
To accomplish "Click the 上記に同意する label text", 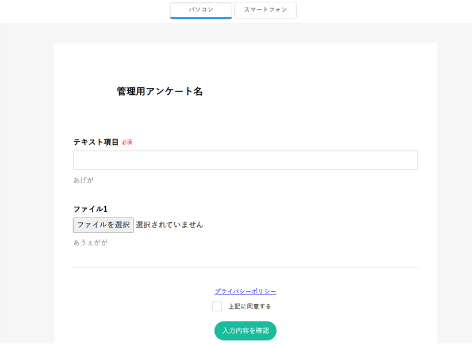I will coord(250,307).
